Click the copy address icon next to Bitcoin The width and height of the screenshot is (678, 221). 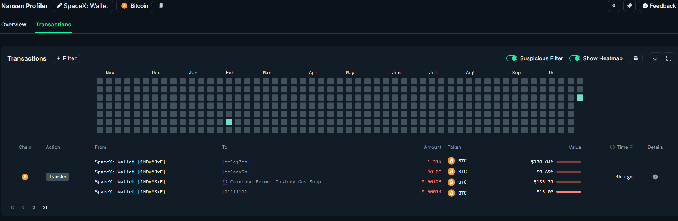161,6
